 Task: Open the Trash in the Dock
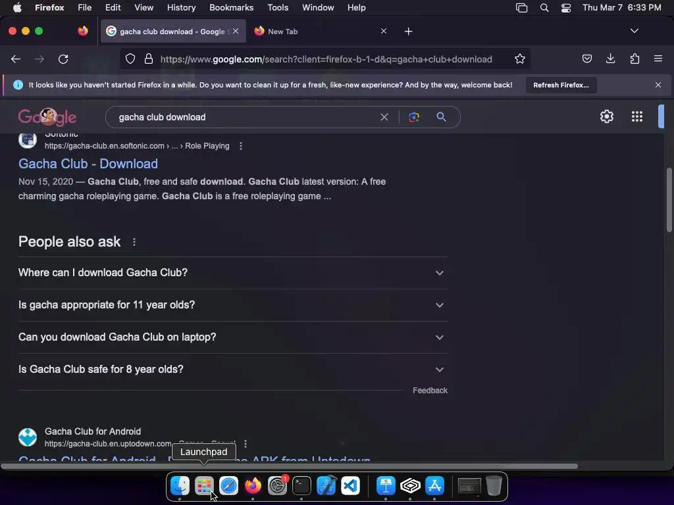point(494,486)
